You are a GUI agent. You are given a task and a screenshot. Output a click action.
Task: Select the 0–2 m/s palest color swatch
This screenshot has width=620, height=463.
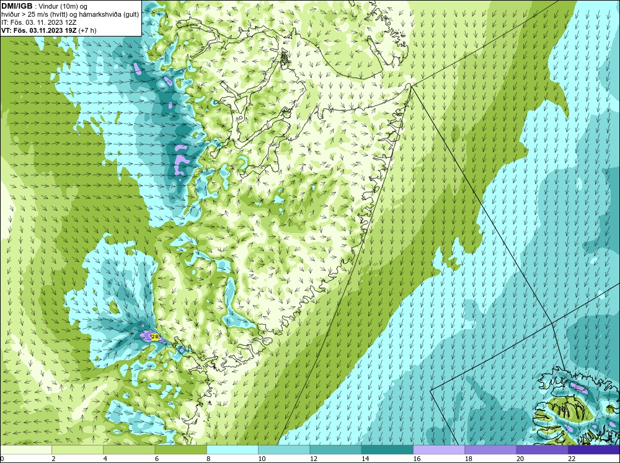tap(26, 449)
